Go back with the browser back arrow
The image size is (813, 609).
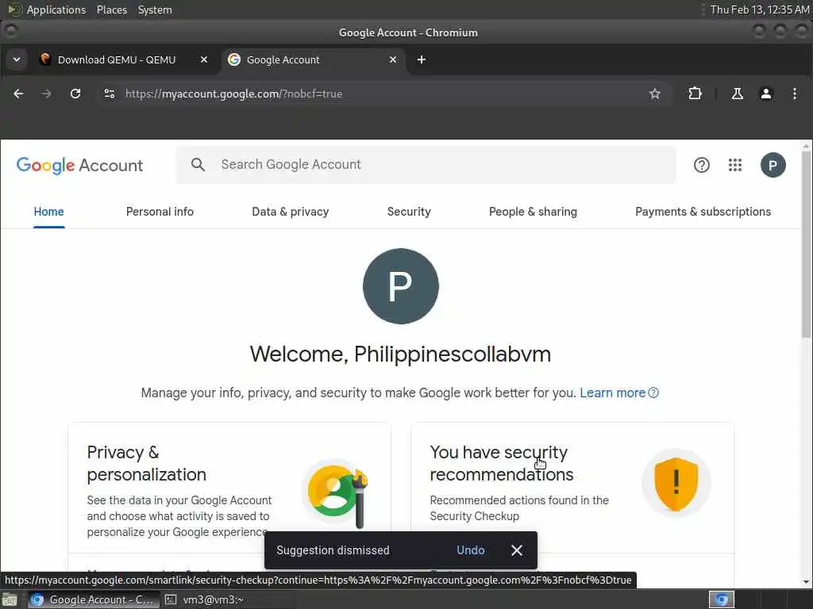pos(18,94)
